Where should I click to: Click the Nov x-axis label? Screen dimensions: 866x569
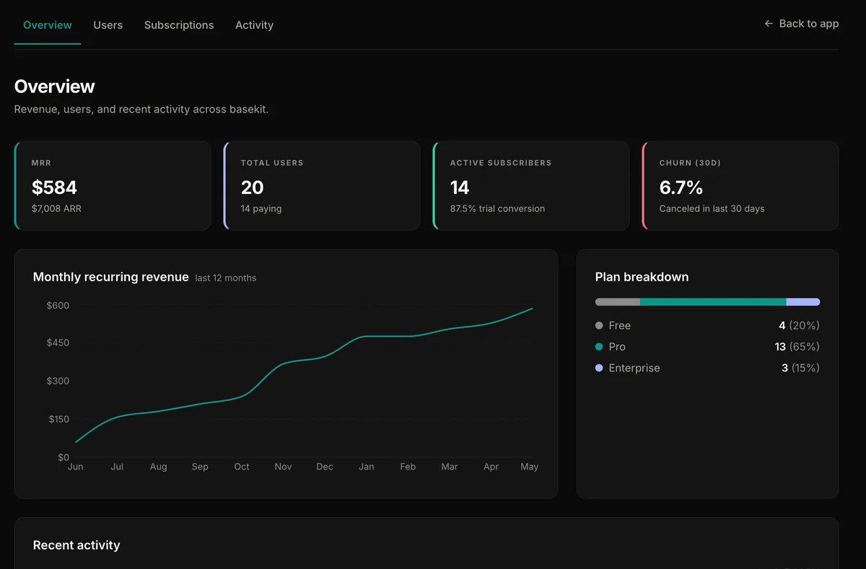click(284, 467)
